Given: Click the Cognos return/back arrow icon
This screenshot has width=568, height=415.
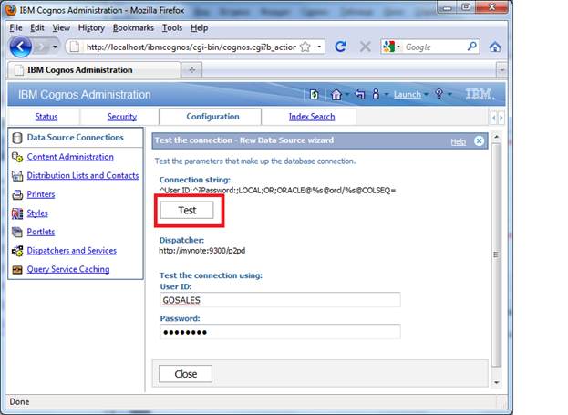Looking at the screenshot, I should (x=360, y=95).
